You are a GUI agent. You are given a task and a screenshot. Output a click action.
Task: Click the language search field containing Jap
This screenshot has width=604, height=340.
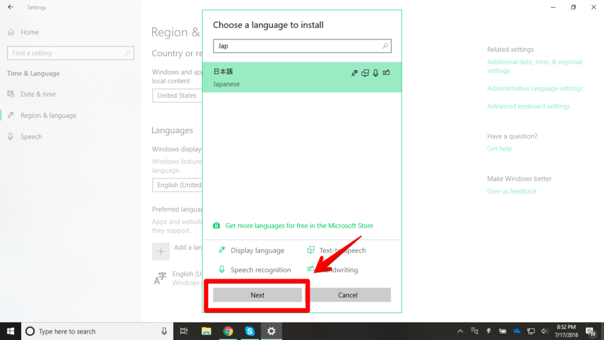(x=295, y=46)
